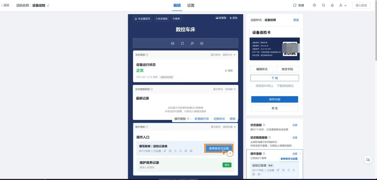
Task: Open the help question-mark icon in header
Action: (x=314, y=5)
